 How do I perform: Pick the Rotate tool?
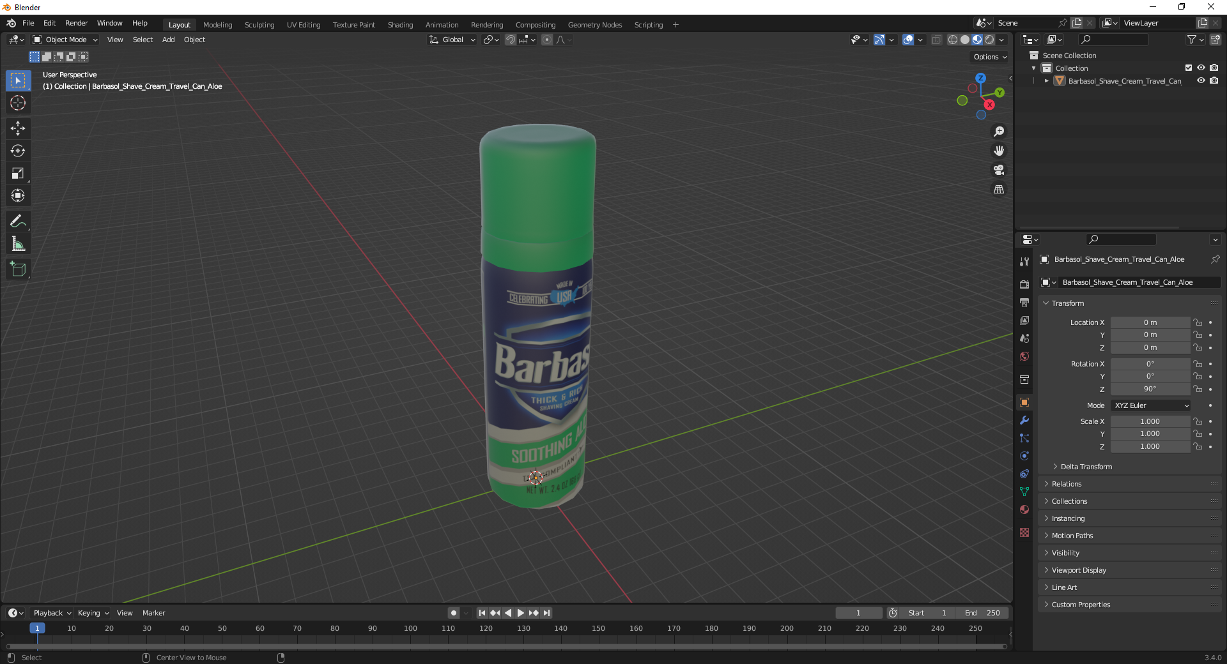coord(18,151)
